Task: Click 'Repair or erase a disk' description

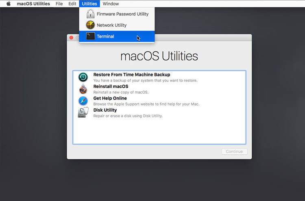Action: pos(128,116)
